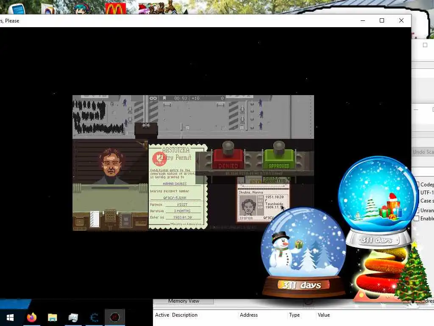Click the McDonald's desktop icon

point(115,8)
